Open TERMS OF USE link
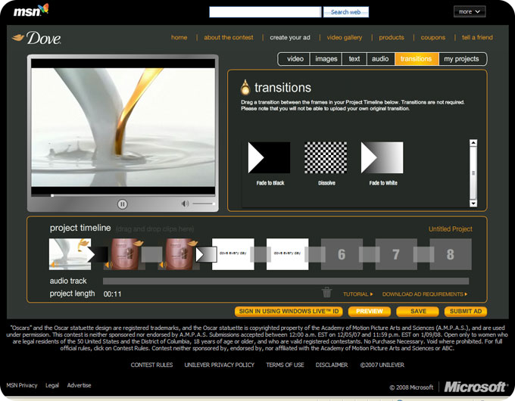The height and width of the screenshot is (401, 515). point(285,365)
